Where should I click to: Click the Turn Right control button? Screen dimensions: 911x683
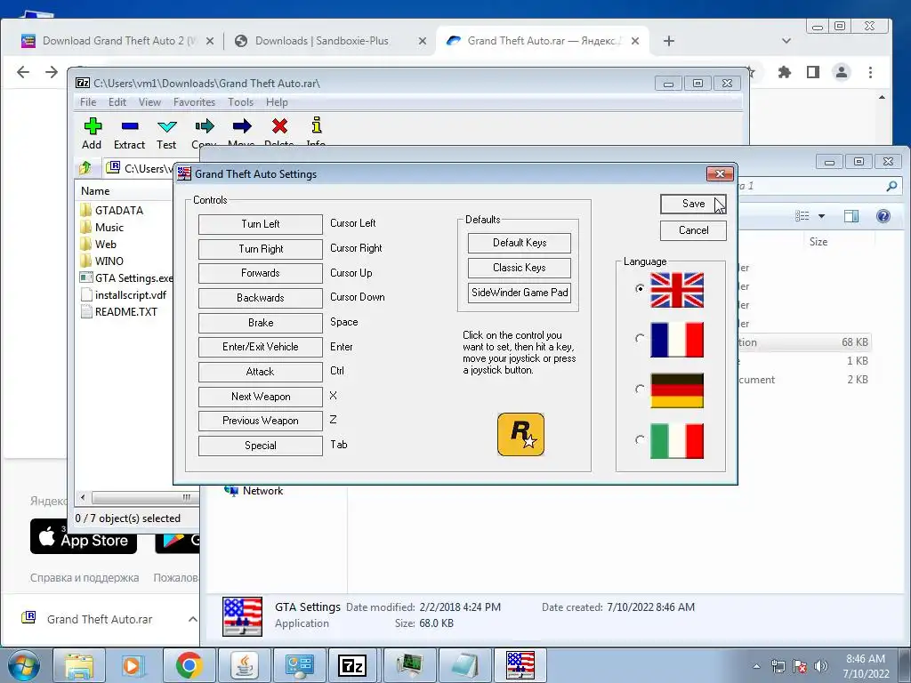261,249
